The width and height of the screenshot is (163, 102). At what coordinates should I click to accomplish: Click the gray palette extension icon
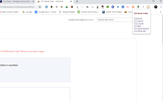coord(57,7)
